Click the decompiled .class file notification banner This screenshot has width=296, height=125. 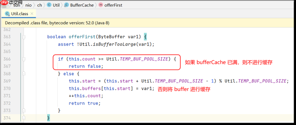tap(148, 23)
